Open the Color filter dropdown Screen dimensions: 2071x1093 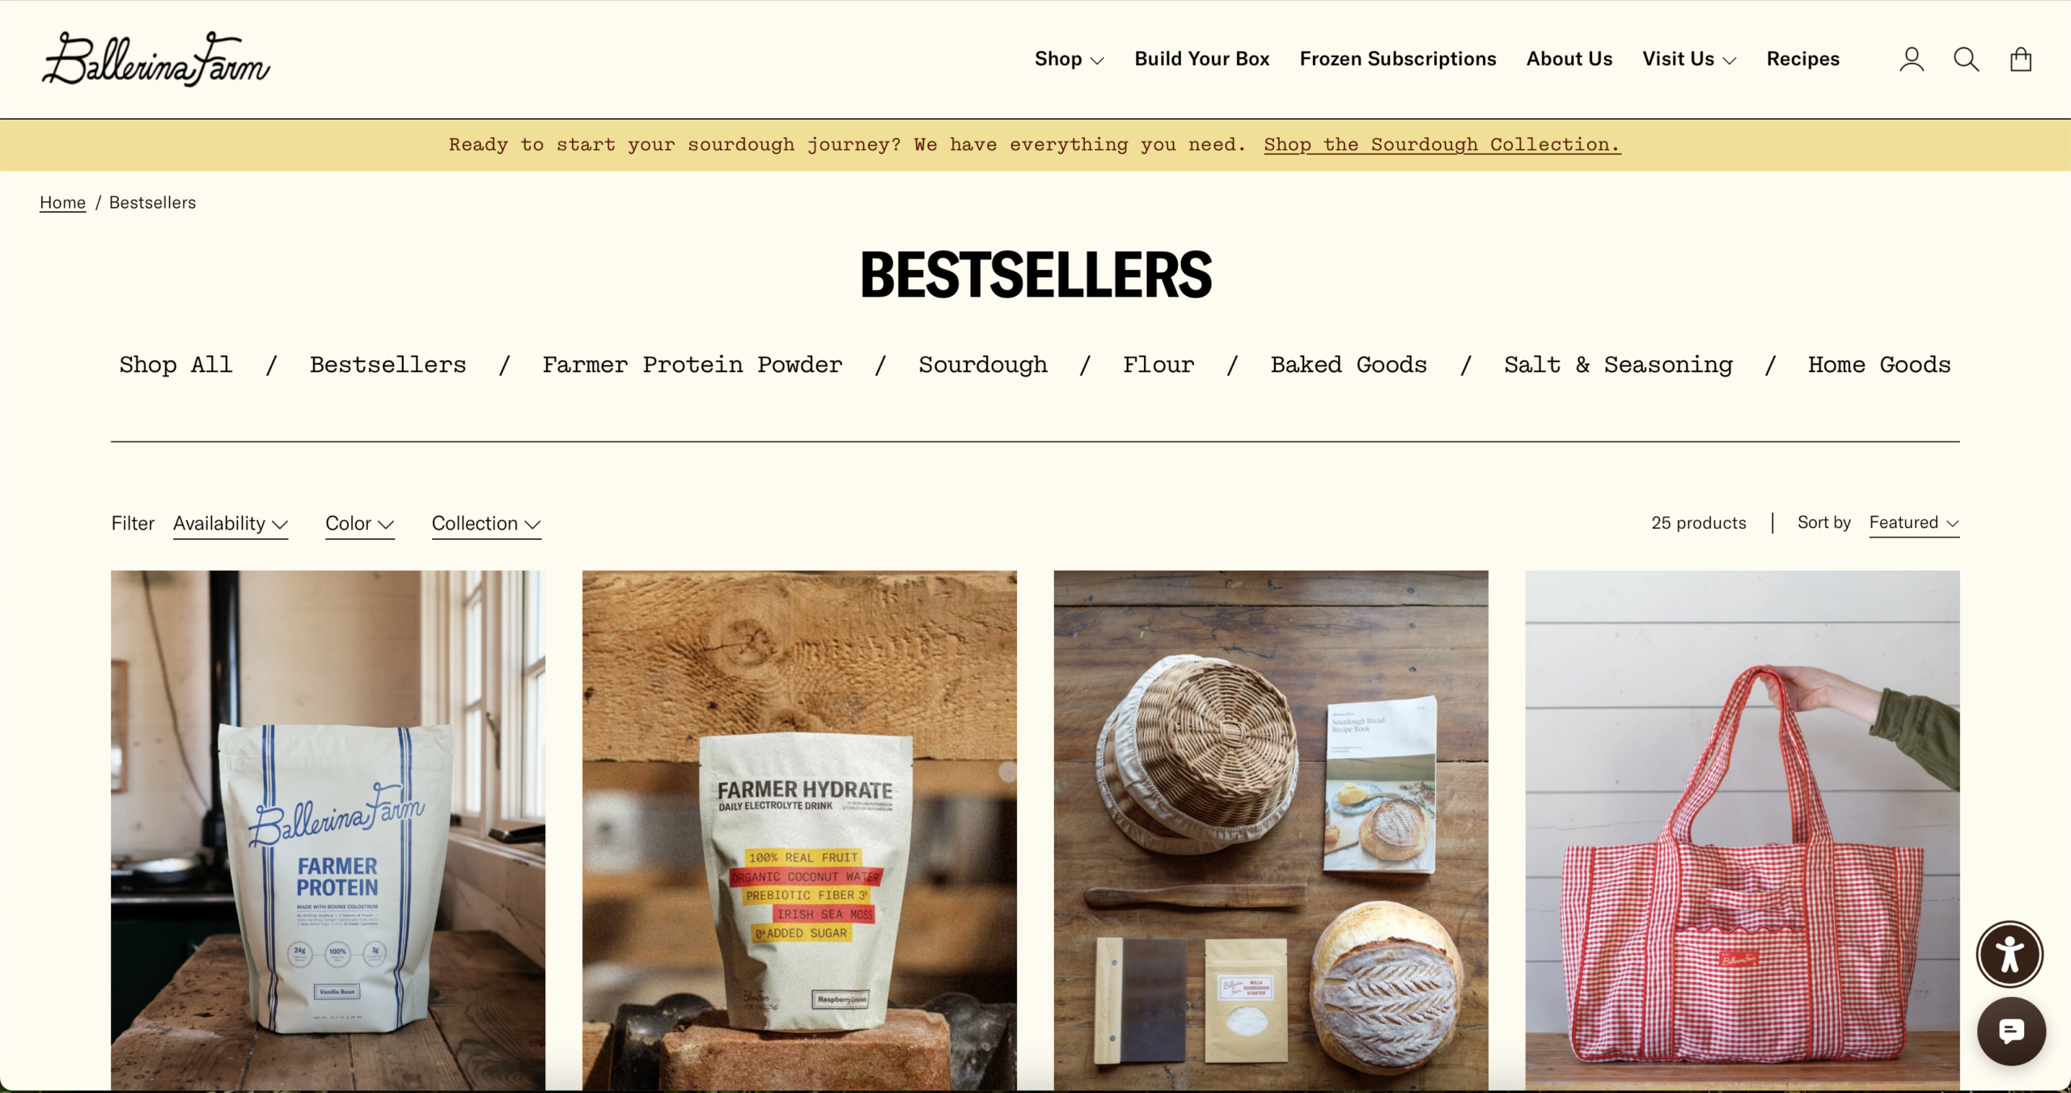pos(360,524)
